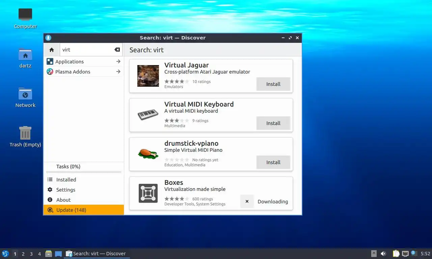Viewport: 432px width, 259px height.
Task: Expand Applications via its arrow
Action: 118,61
